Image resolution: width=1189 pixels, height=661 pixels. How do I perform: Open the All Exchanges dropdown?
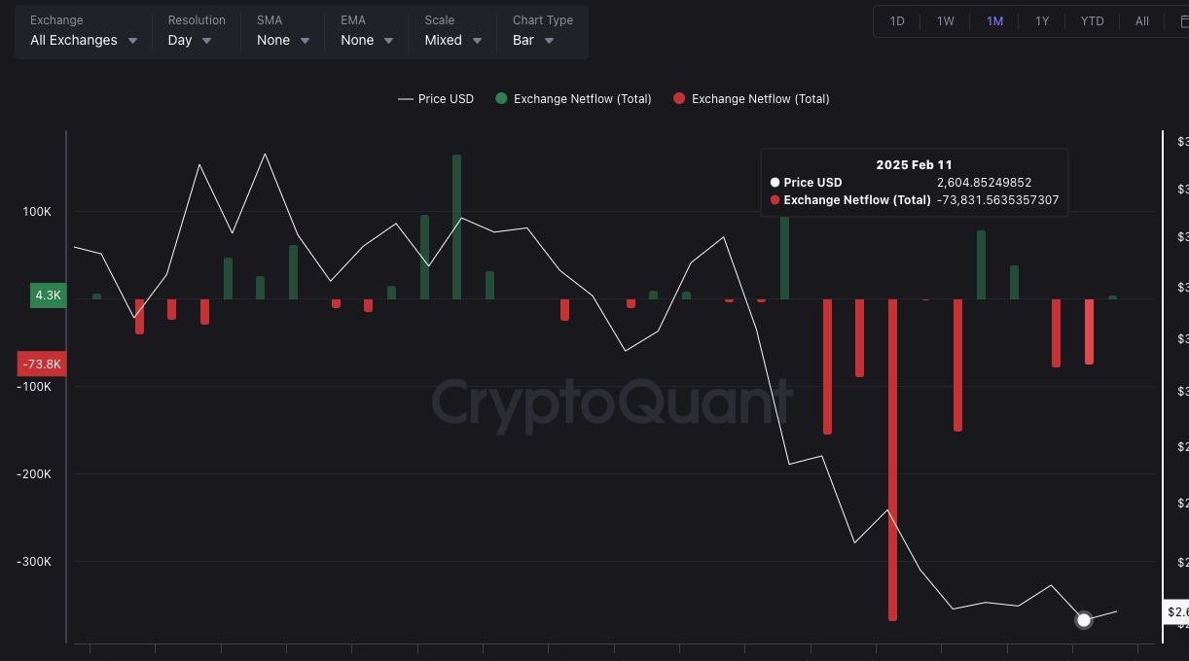pyautogui.click(x=83, y=40)
